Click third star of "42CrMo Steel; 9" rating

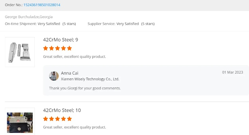(57, 48)
